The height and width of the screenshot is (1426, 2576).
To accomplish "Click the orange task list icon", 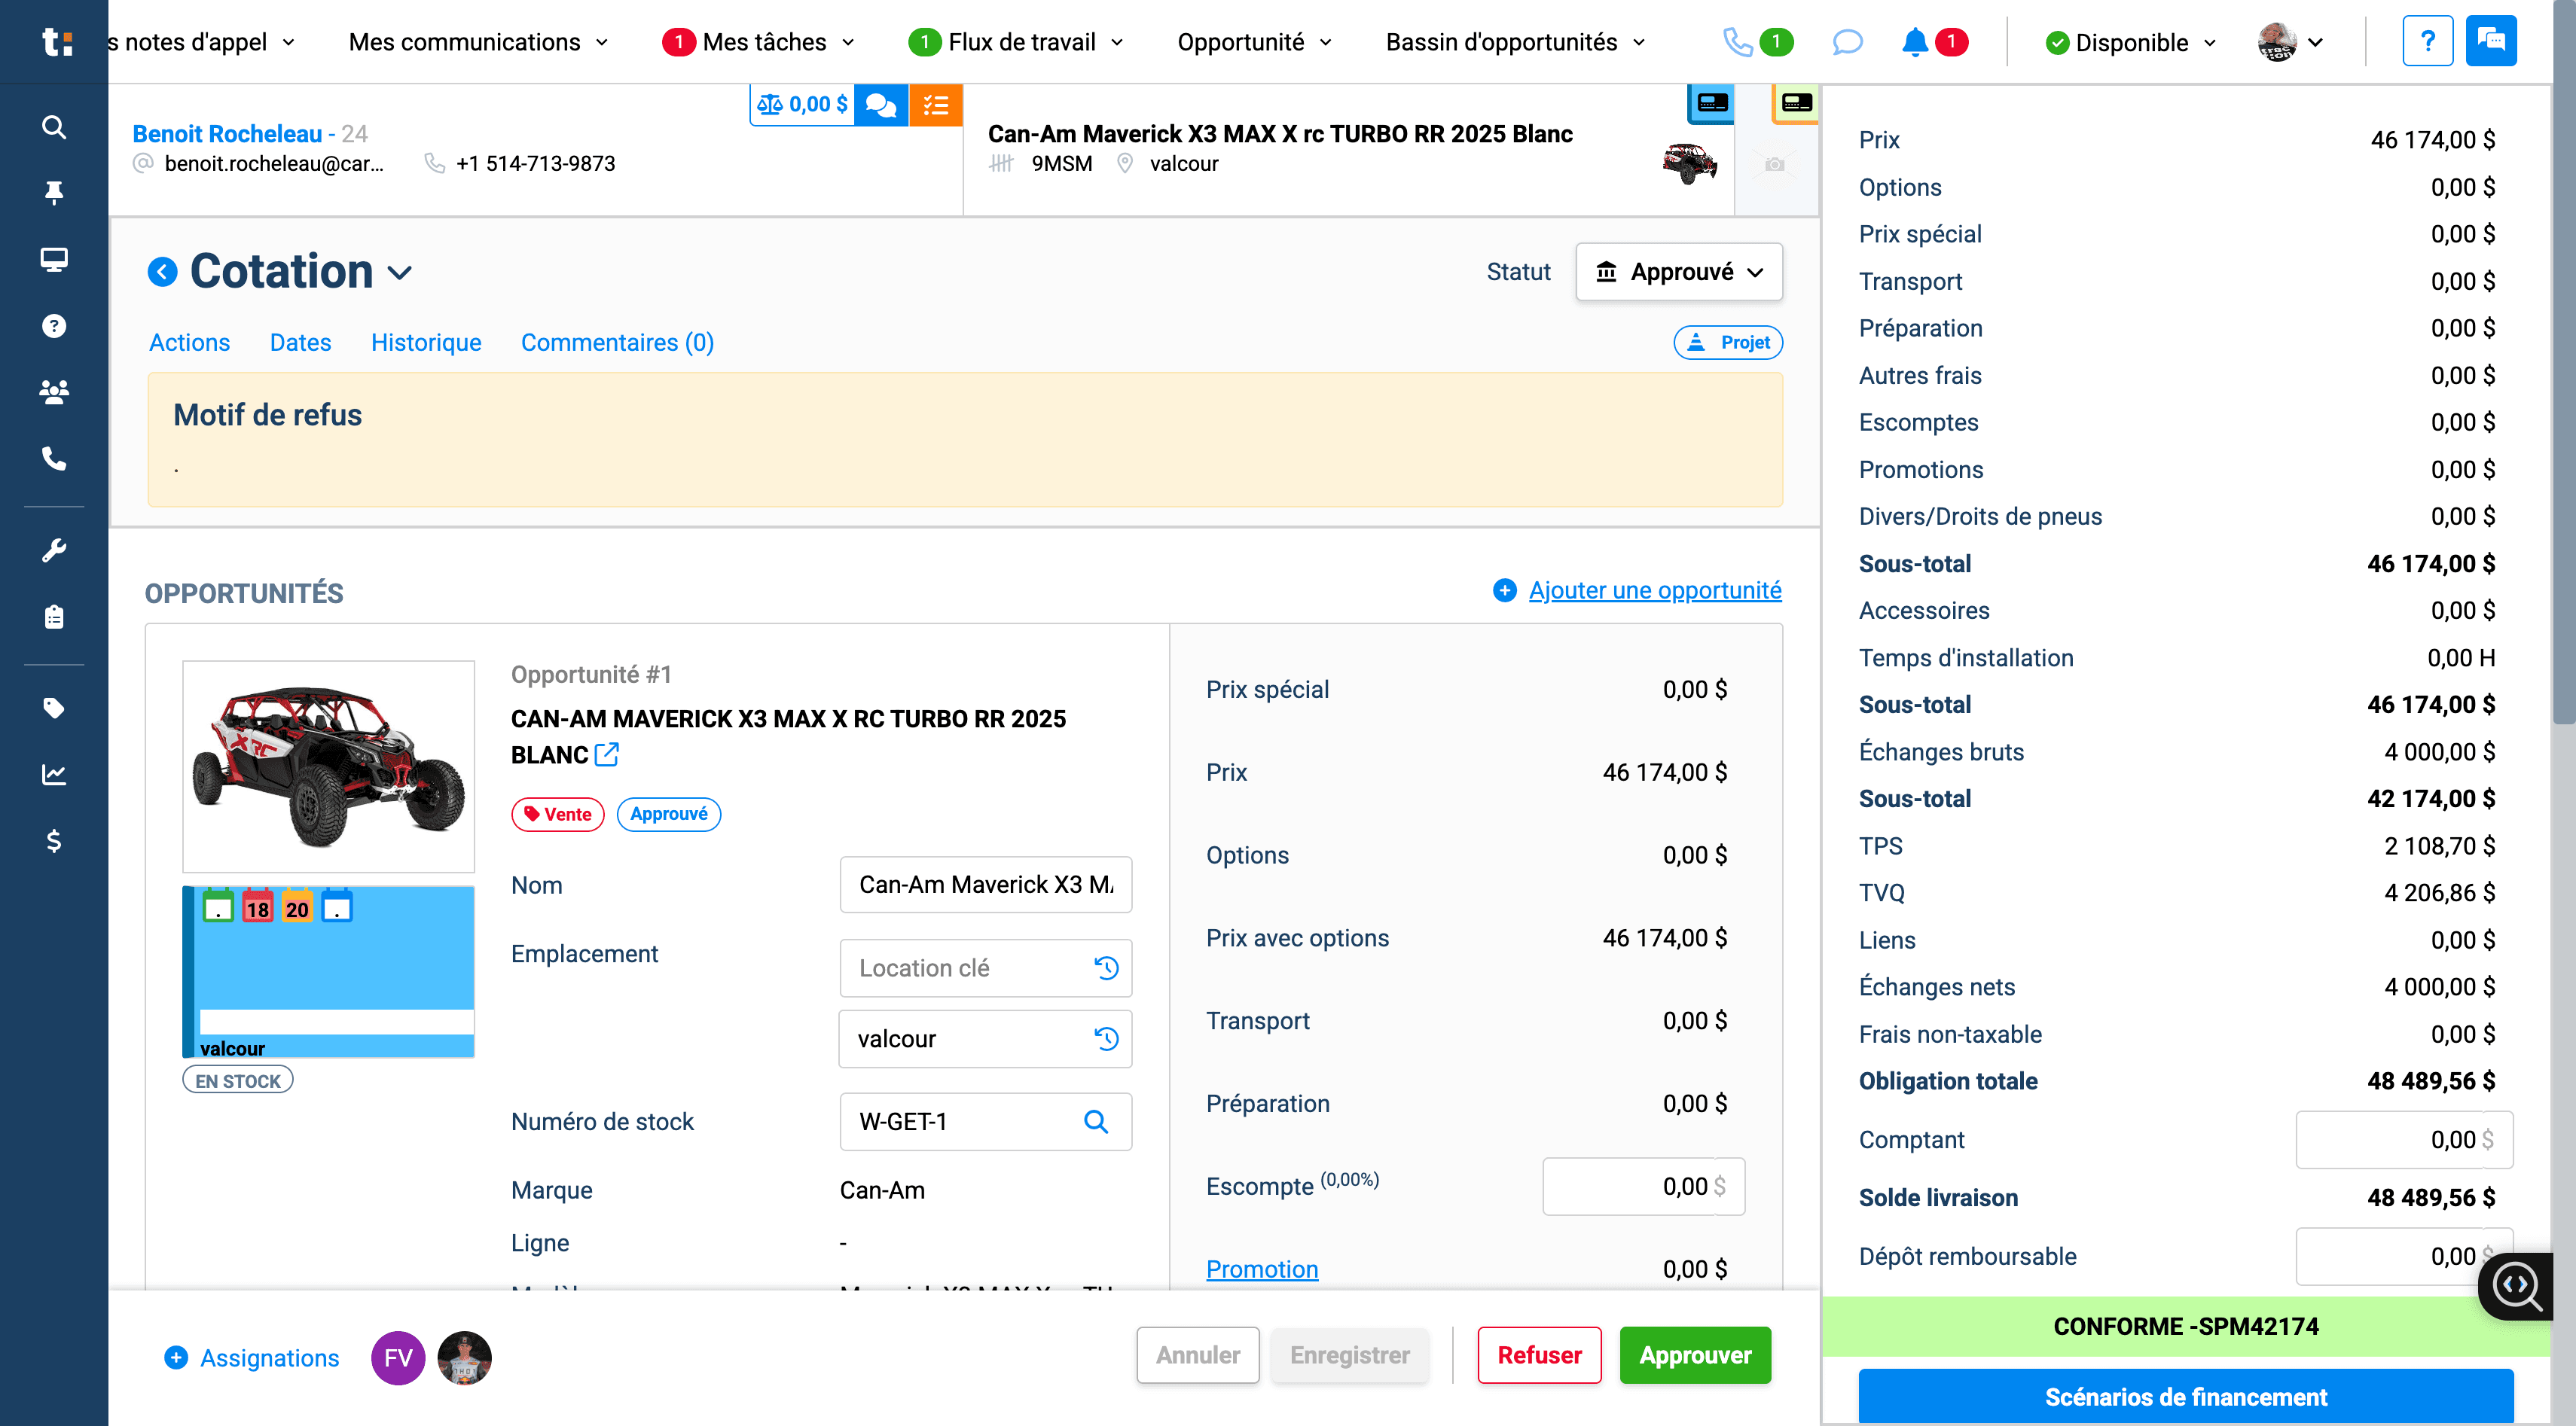I will [935, 104].
